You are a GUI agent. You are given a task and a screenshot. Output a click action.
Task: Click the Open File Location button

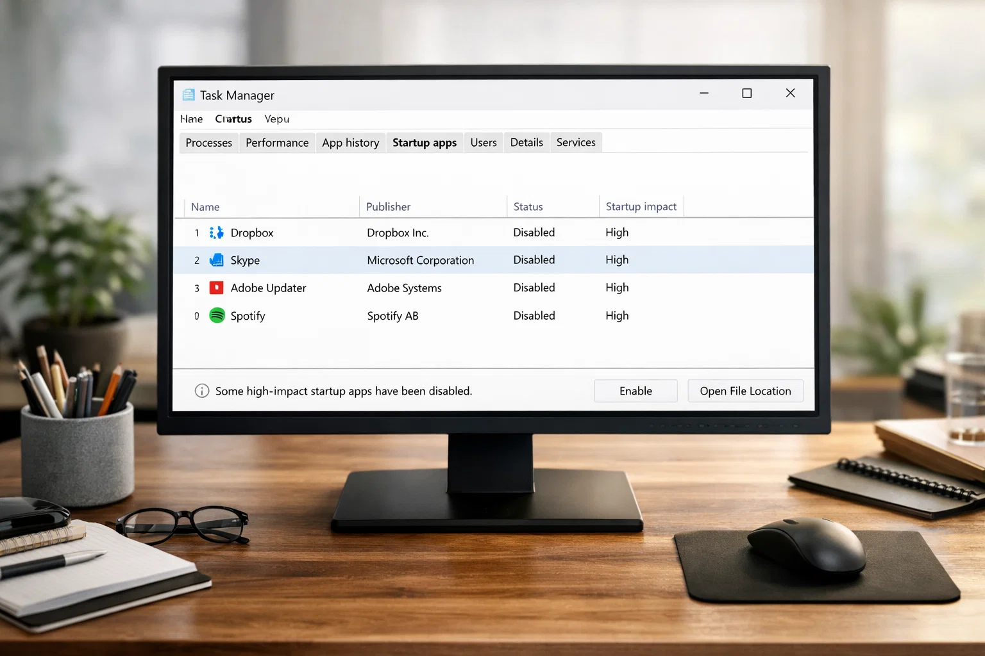coord(745,391)
